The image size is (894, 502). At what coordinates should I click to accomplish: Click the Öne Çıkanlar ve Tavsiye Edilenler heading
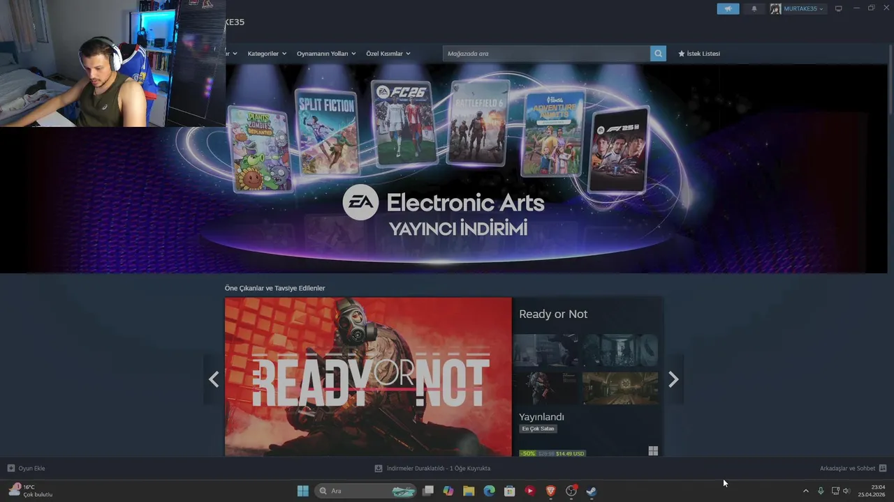point(274,288)
